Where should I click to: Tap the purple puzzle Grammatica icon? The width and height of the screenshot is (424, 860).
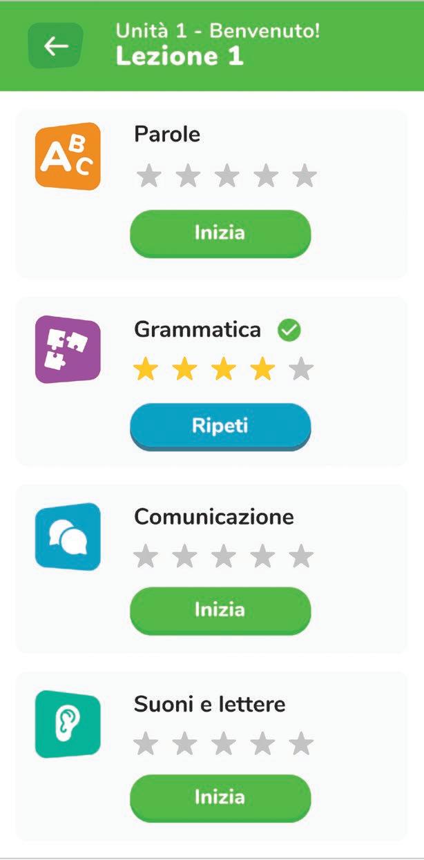[68, 349]
